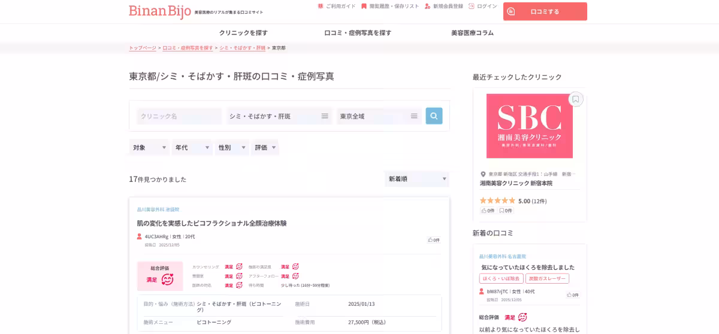
Task: Open review titled 肌の変化を実感したピコフラクショナル全顔治療体験
Action: tap(212, 223)
